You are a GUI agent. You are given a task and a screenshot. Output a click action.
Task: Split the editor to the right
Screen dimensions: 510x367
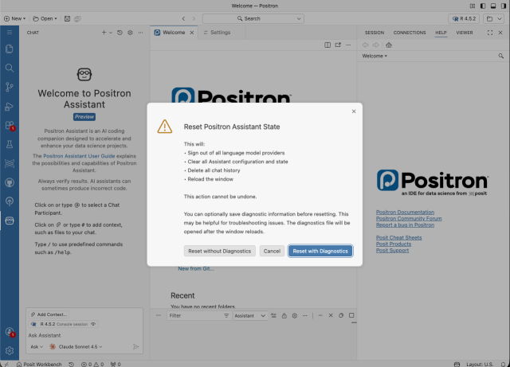tap(328, 45)
